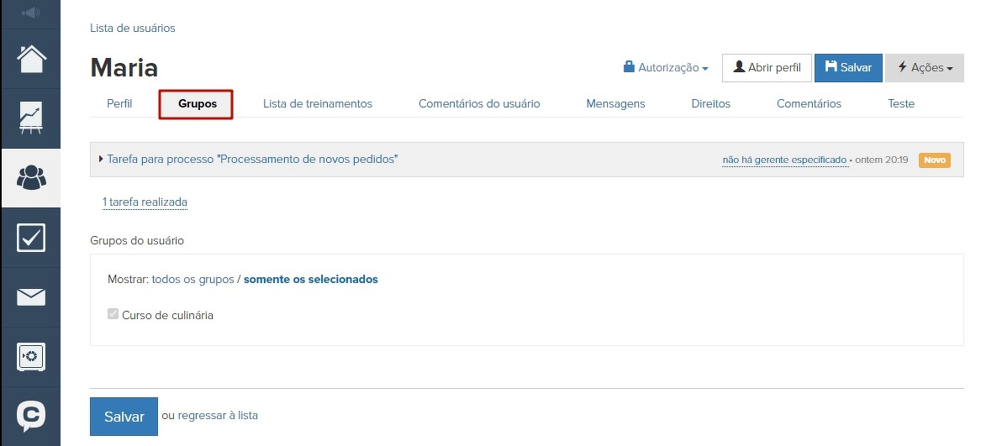Click the home icon in sidebar

coord(31,59)
